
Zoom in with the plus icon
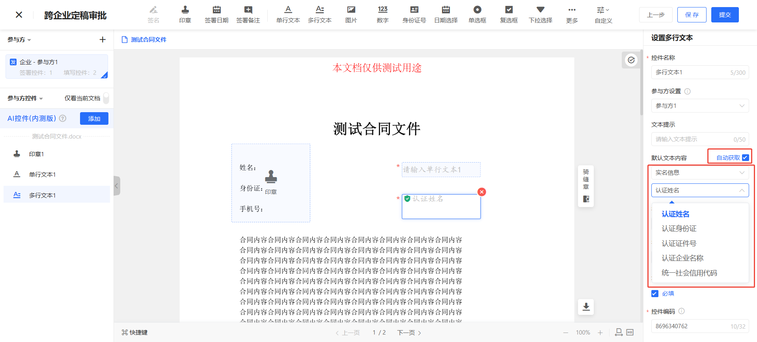pyautogui.click(x=600, y=333)
